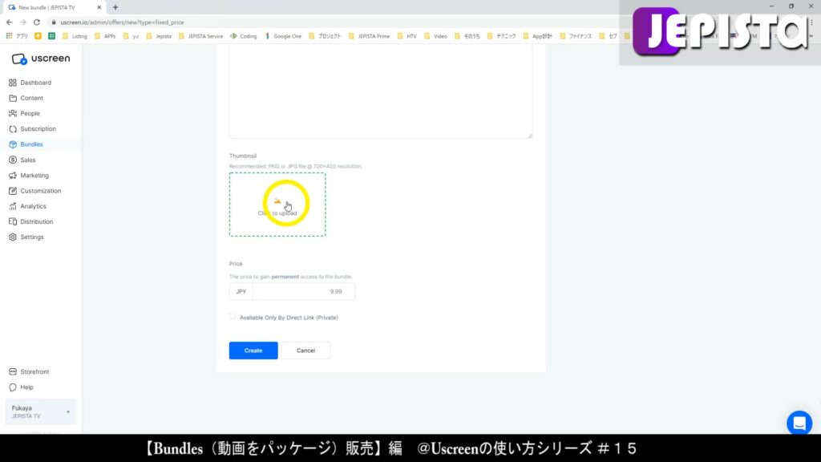Open the Listing bookmark folder
Viewport: 821px width, 462px height.
(x=75, y=36)
